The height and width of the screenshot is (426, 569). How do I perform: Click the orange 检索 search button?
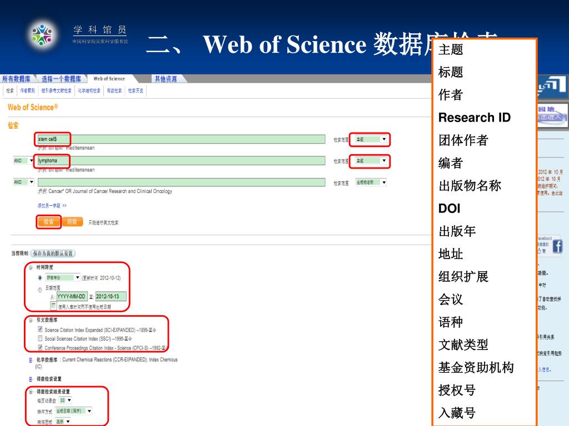tap(49, 222)
